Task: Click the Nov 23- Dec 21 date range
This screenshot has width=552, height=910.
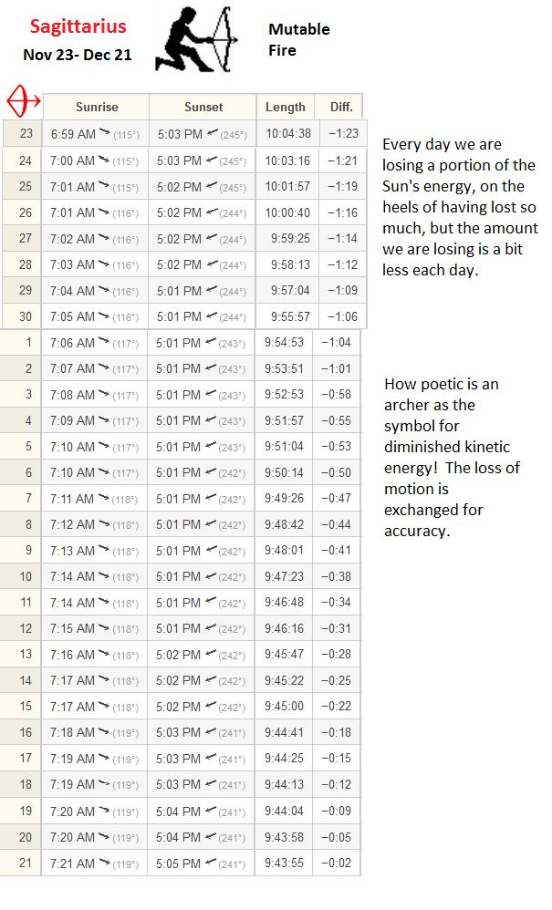Action: 78,55
